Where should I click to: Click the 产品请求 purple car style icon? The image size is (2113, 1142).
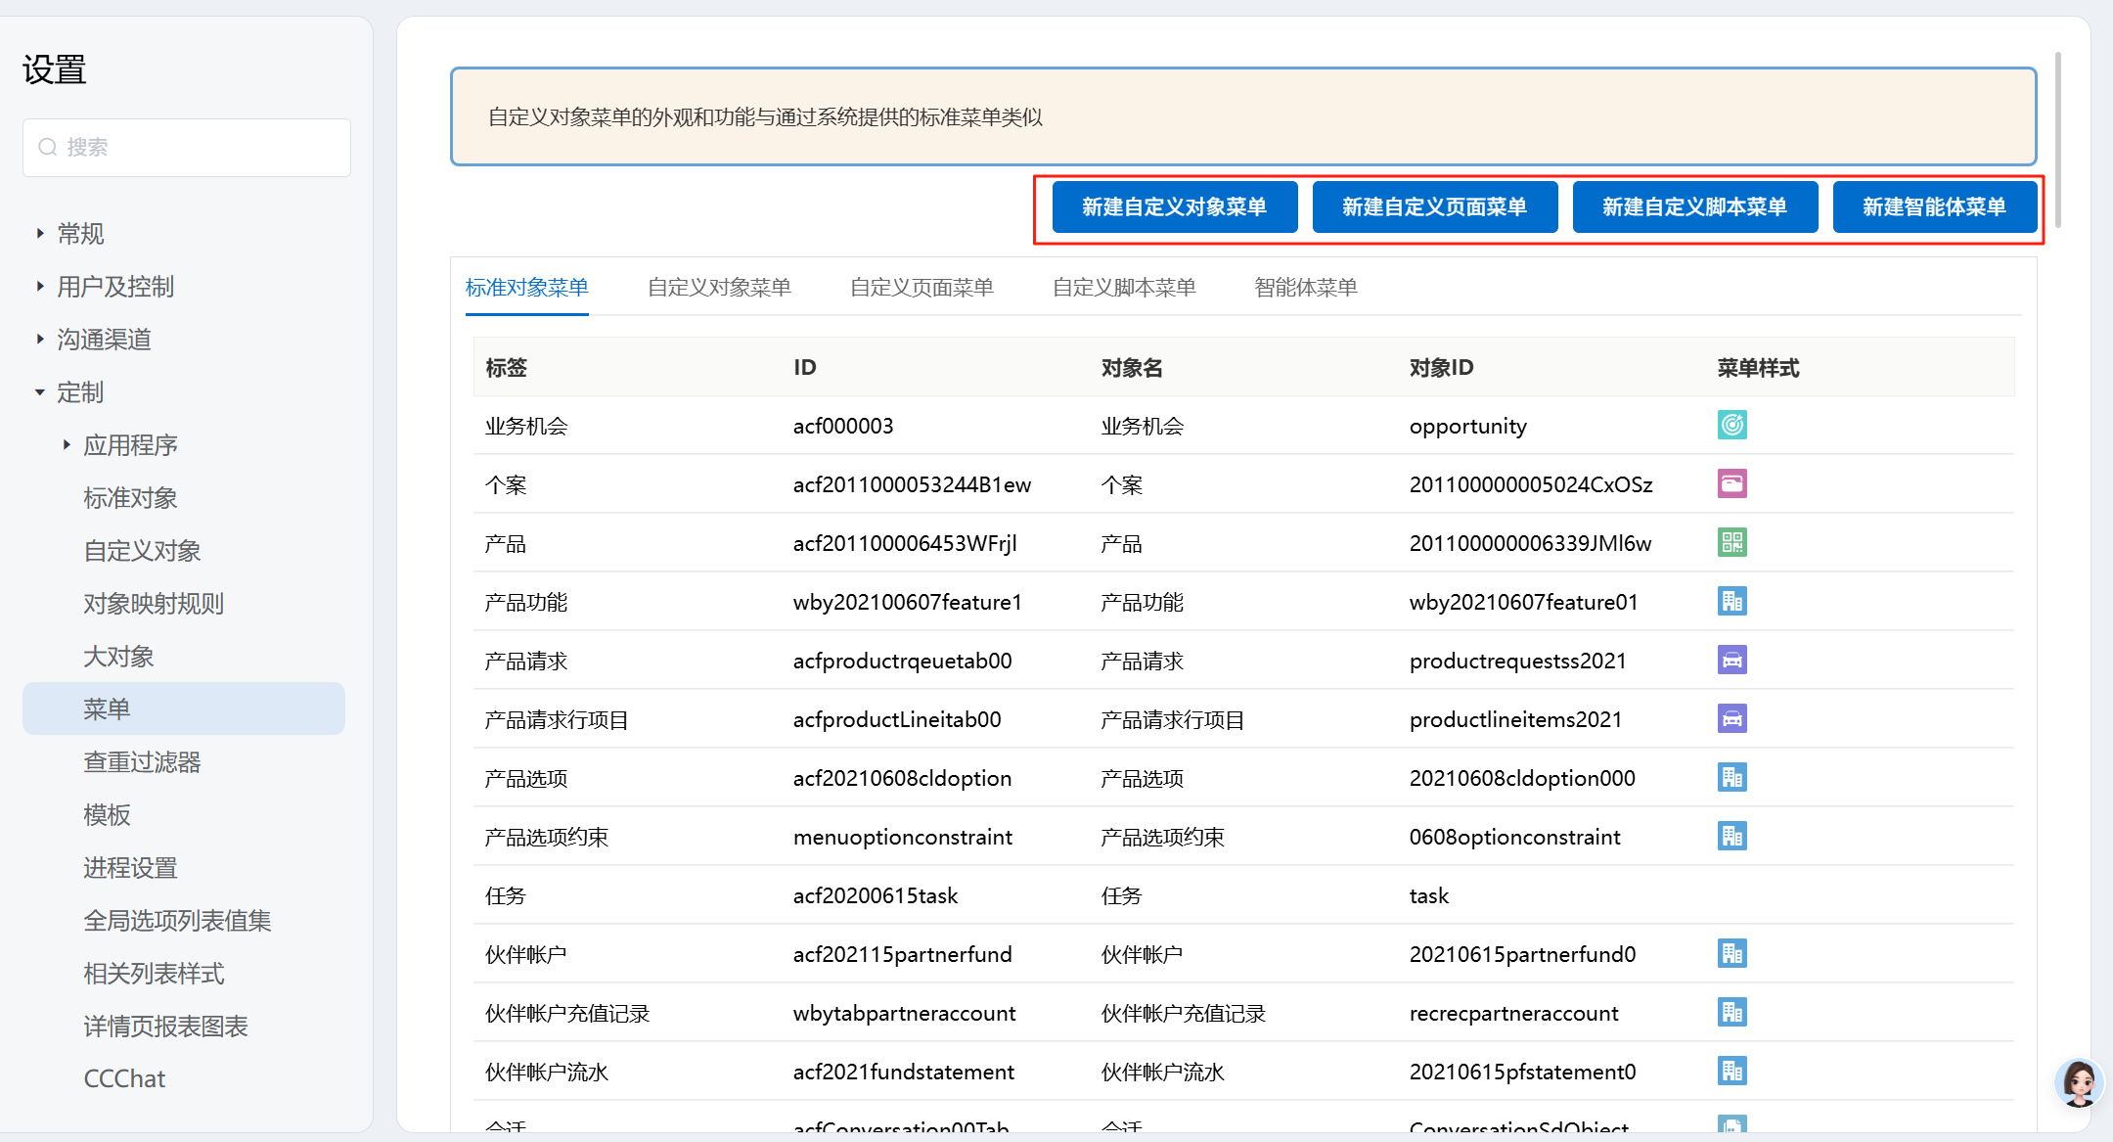point(1731,660)
